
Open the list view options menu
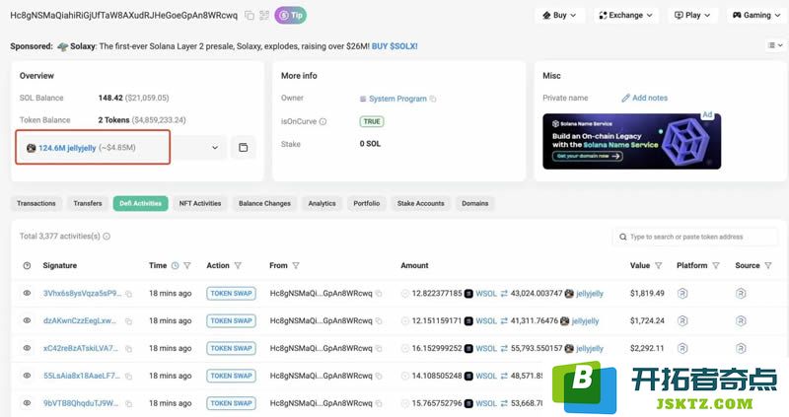pos(775,45)
